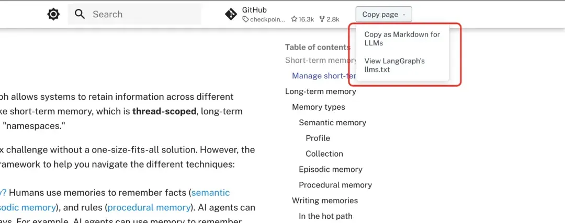Click the inline procedural memory hyperlink
565x223 pixels.
[149, 207]
